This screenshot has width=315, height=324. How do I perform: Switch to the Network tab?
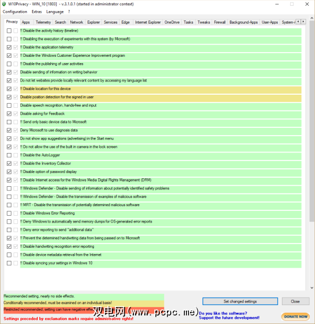click(x=77, y=22)
